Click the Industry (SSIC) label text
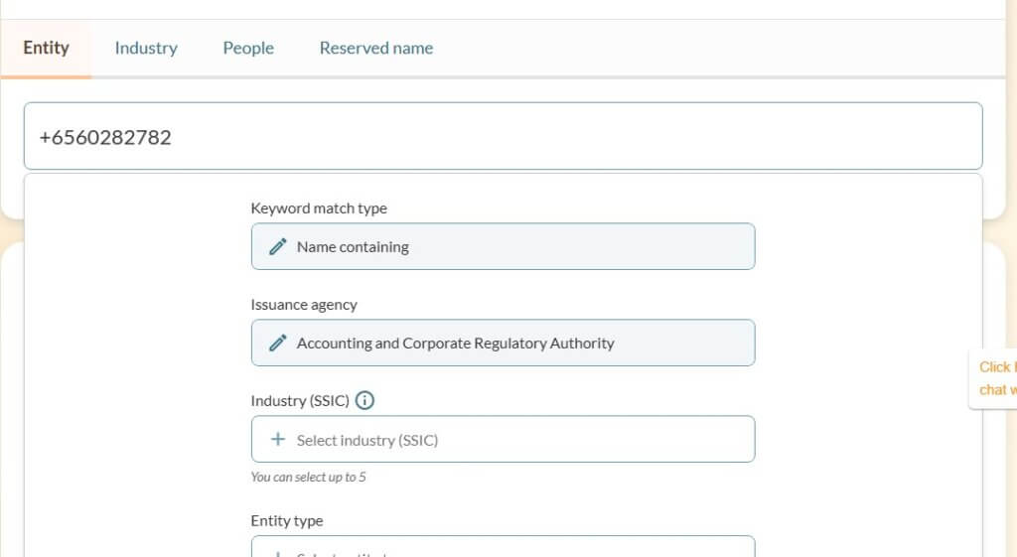Viewport: 1017px width, 557px height. 300,401
